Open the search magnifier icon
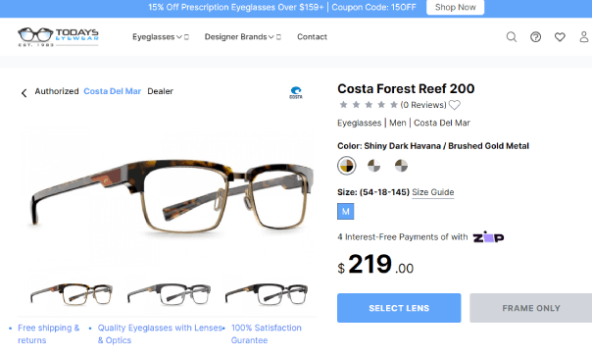Image resolution: width=592 pixels, height=357 pixels. pyautogui.click(x=512, y=37)
